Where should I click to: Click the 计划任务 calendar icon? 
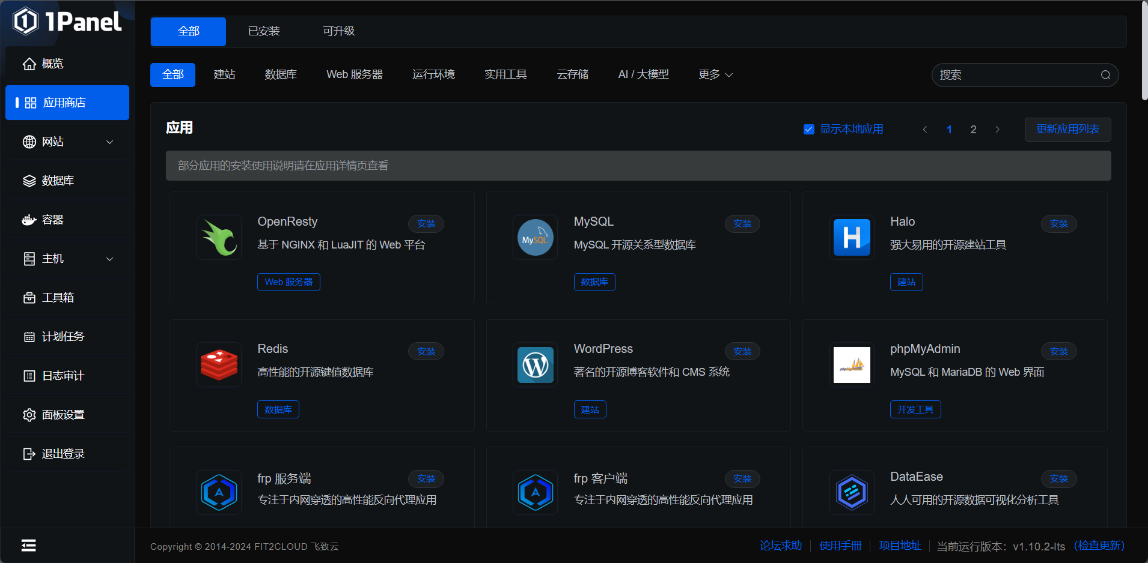tap(29, 337)
